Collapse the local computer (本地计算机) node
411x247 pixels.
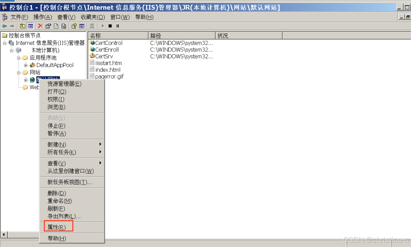(x=12, y=51)
